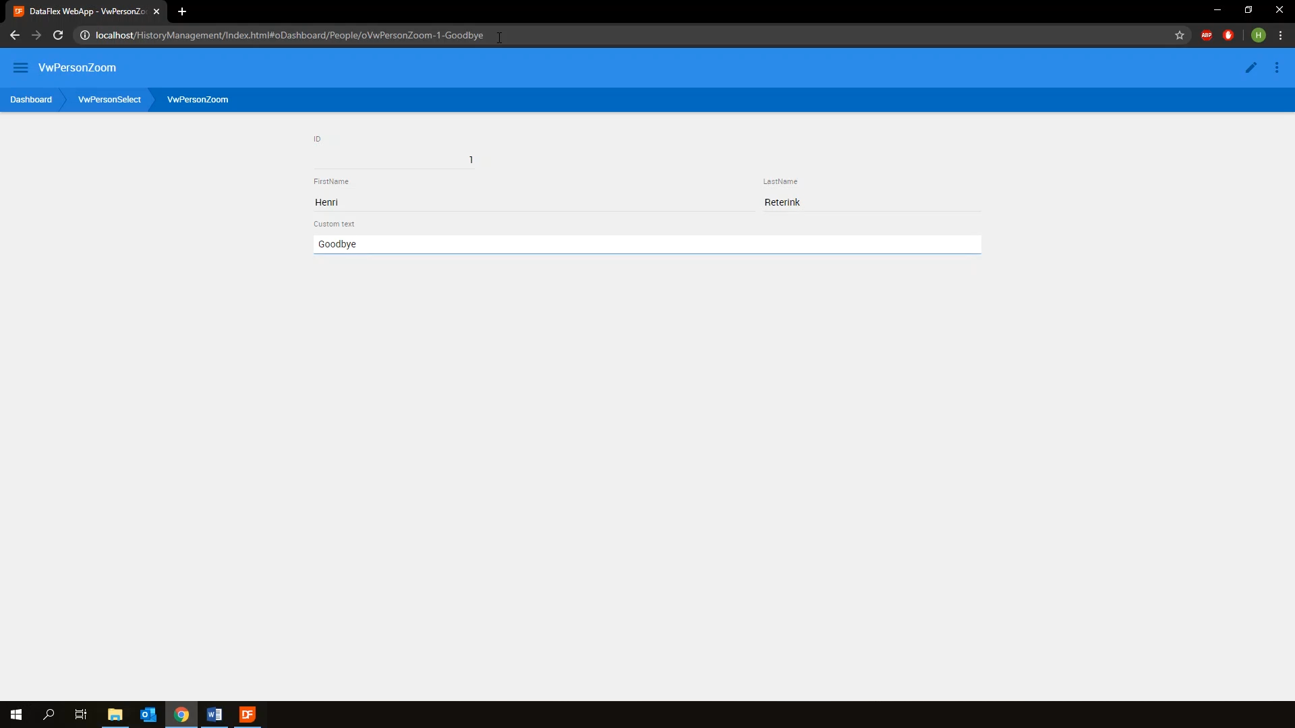View site information icon in address bar

(85, 35)
